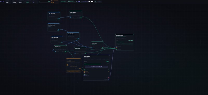Click input port of topmost Data Cleaner

(70, 17)
